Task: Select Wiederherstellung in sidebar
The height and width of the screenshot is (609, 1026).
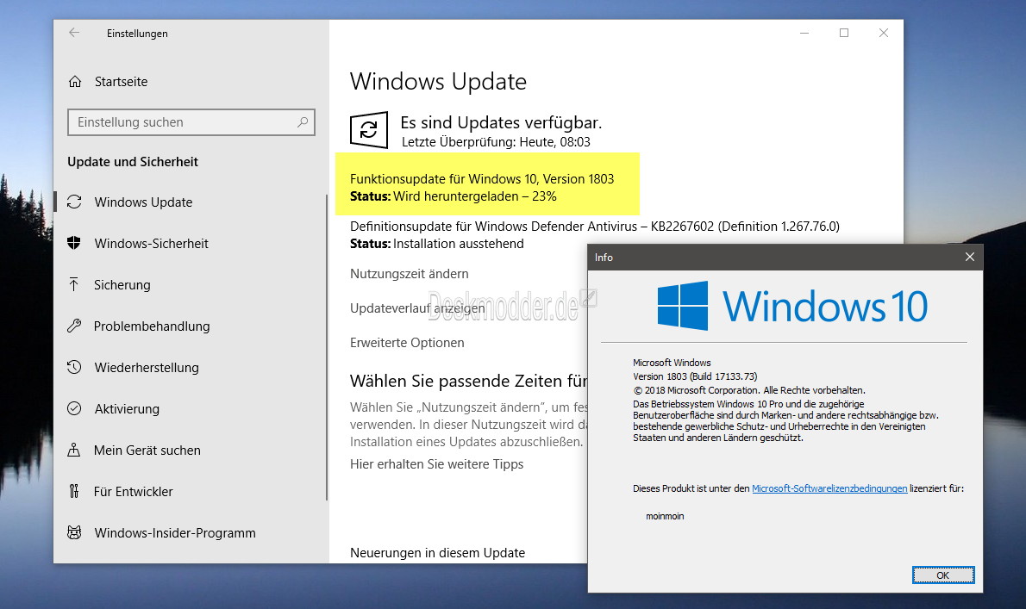Action: [x=146, y=367]
